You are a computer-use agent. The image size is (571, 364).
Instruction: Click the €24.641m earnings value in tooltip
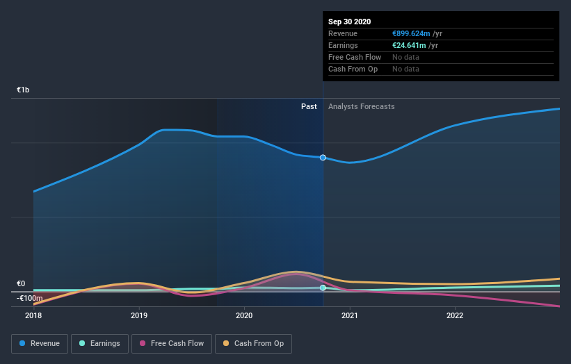tap(409, 45)
